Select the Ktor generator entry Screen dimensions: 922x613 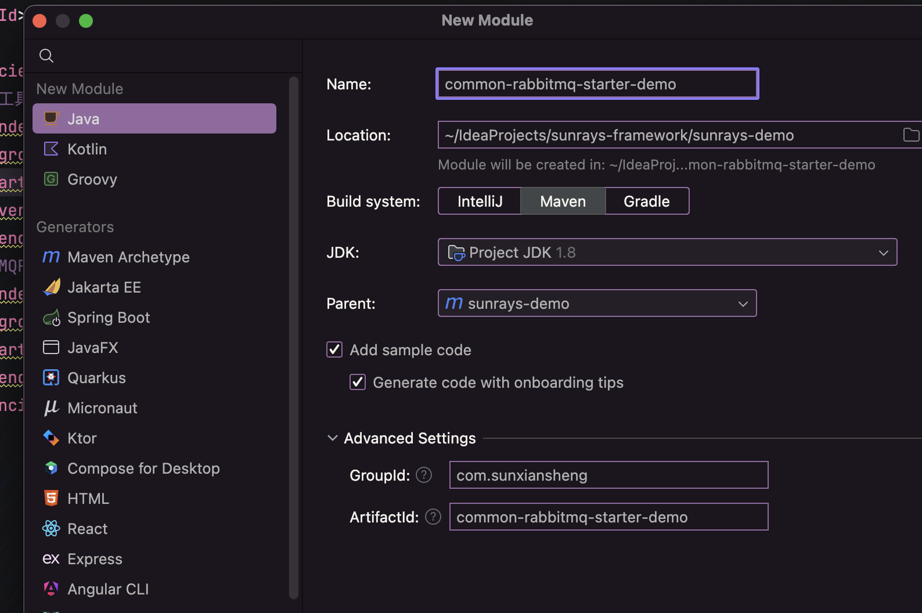point(154,438)
